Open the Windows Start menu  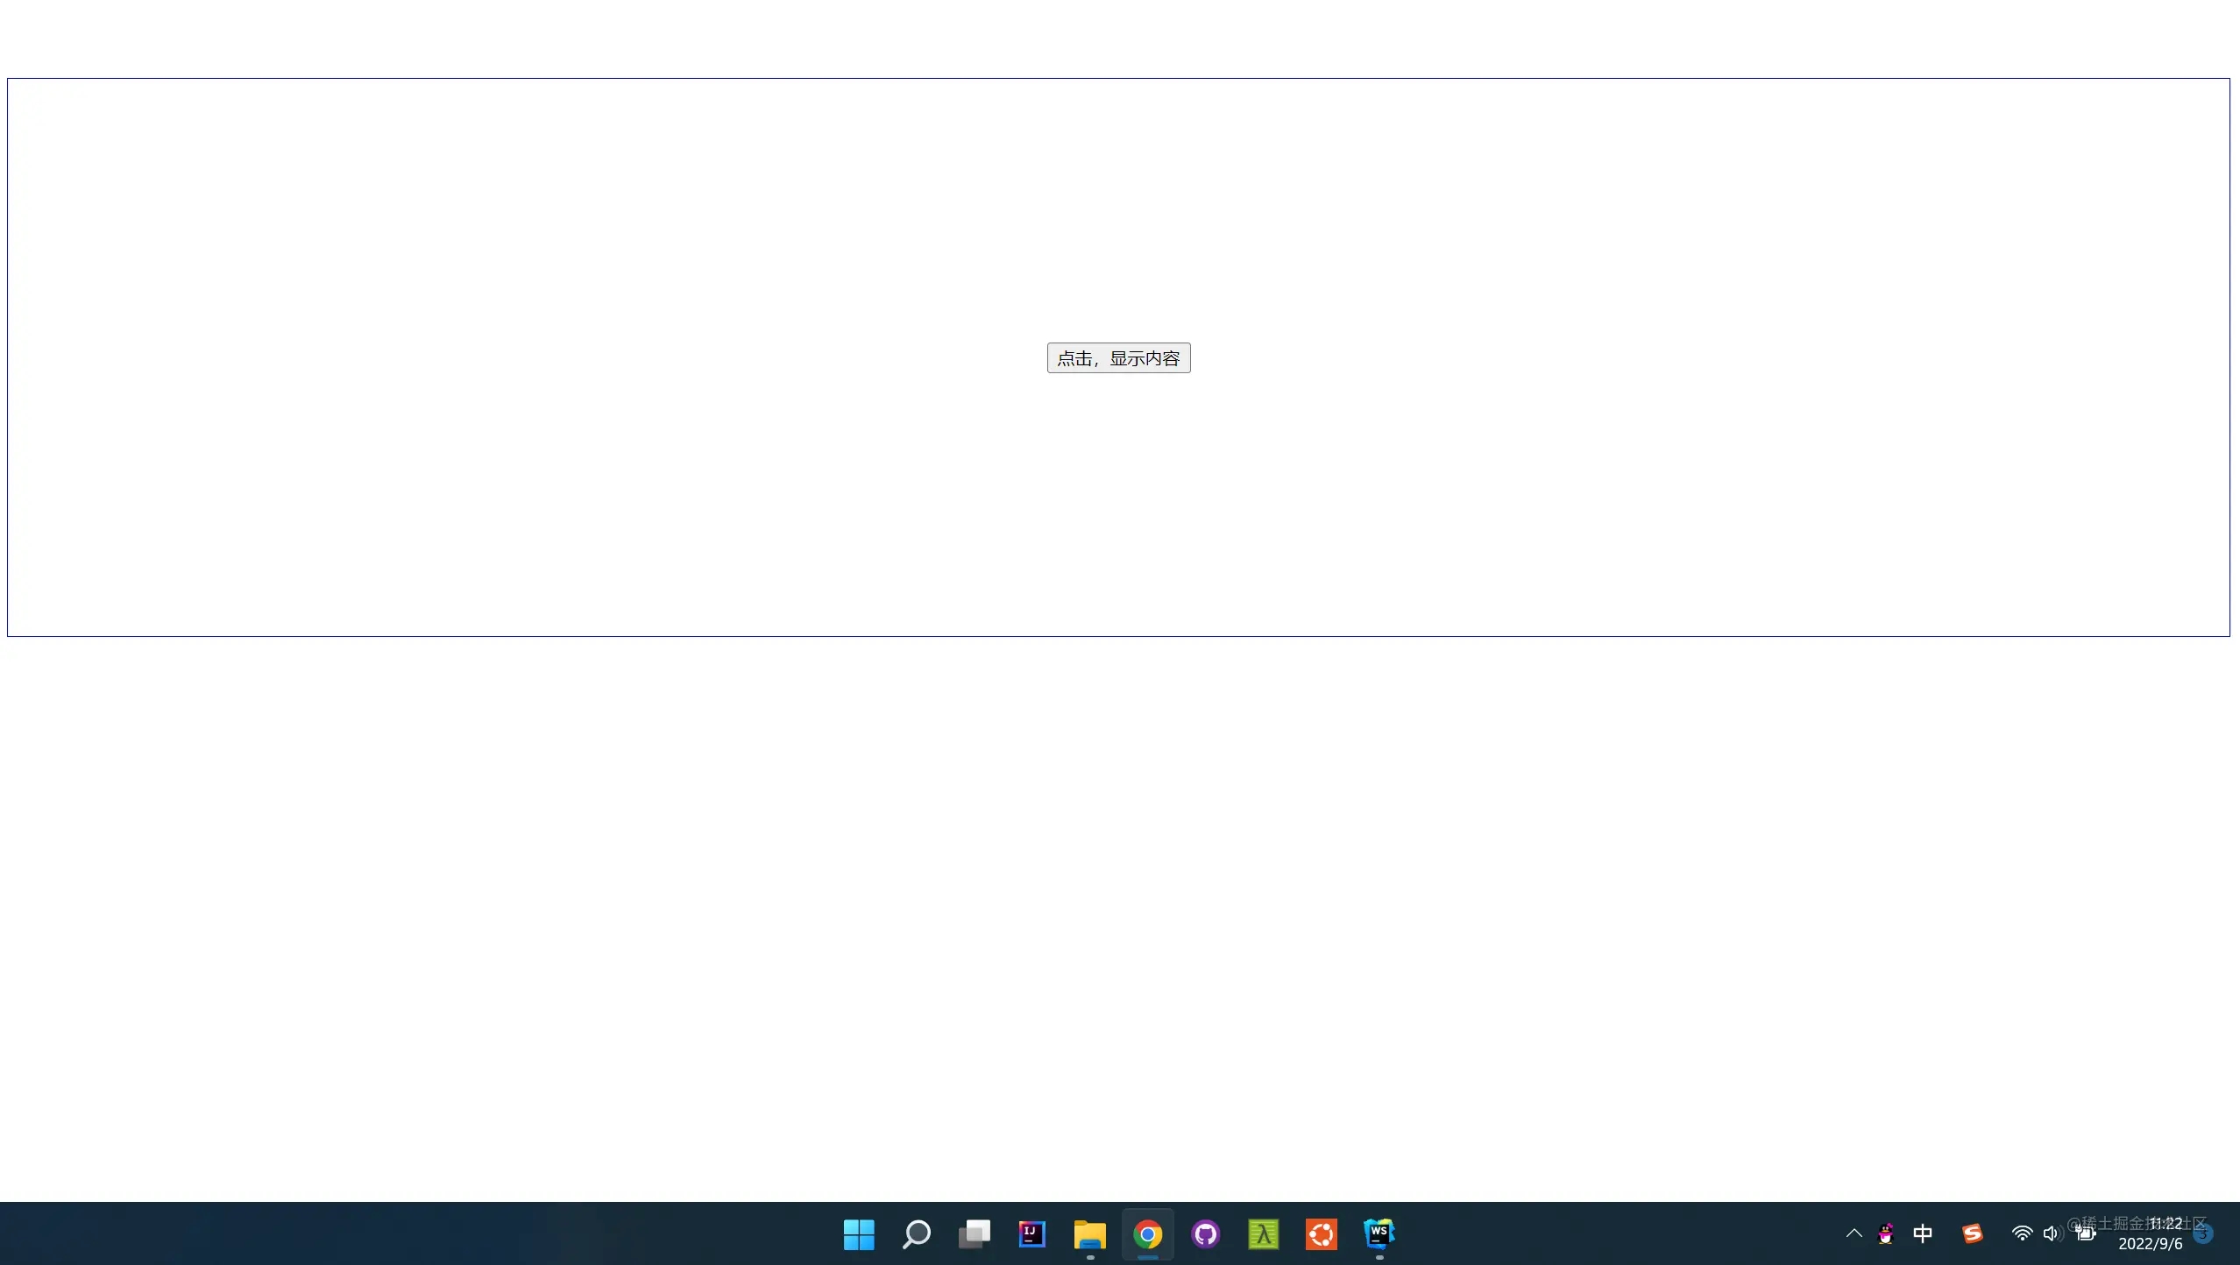coord(858,1234)
